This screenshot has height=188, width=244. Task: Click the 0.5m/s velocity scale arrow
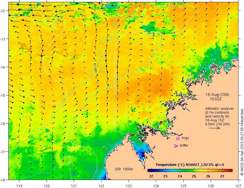214,128
